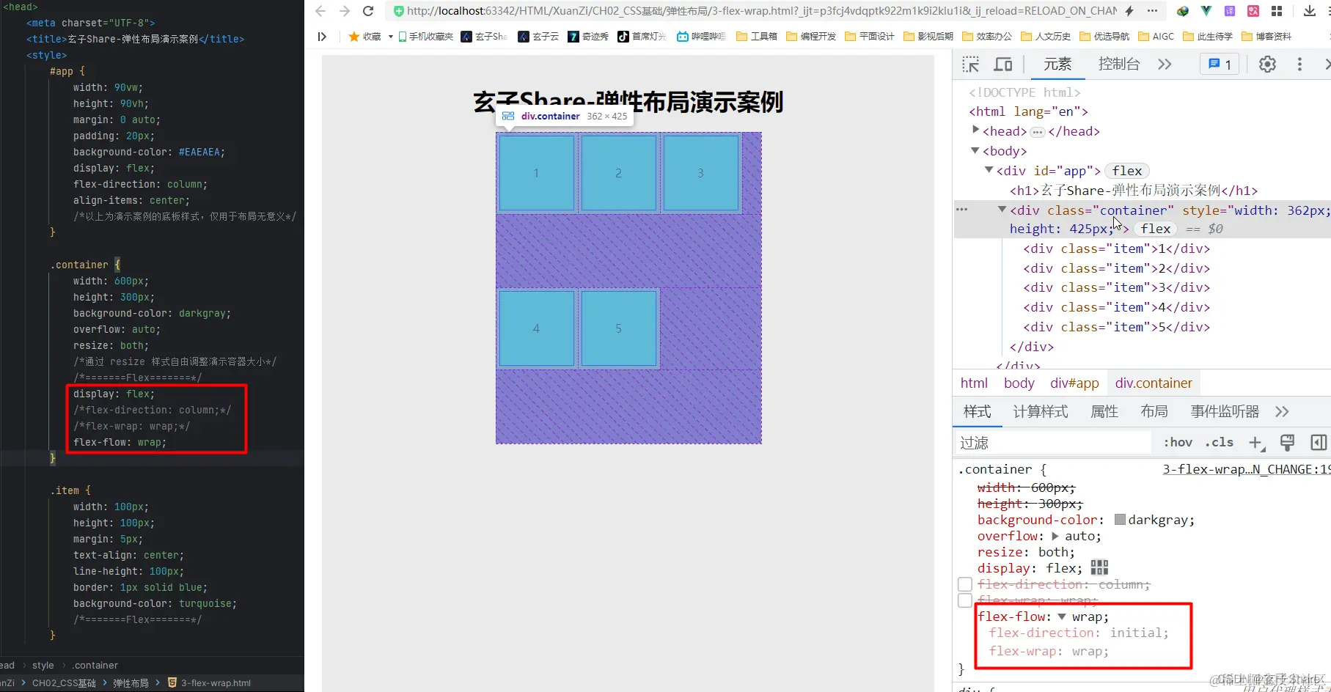1331x692 pixels.
Task: Open the 计算样式 computed tab
Action: (1041, 411)
